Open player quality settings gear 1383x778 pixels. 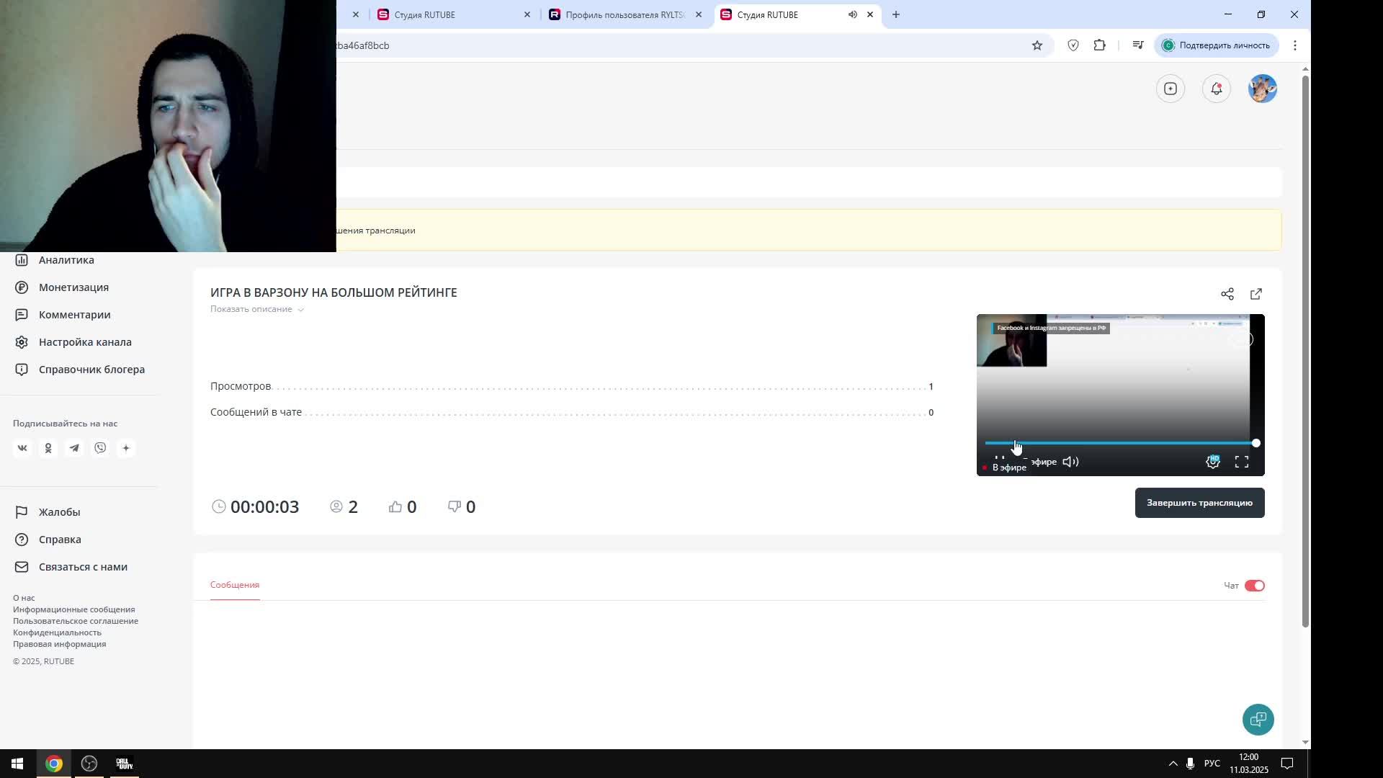(1213, 462)
